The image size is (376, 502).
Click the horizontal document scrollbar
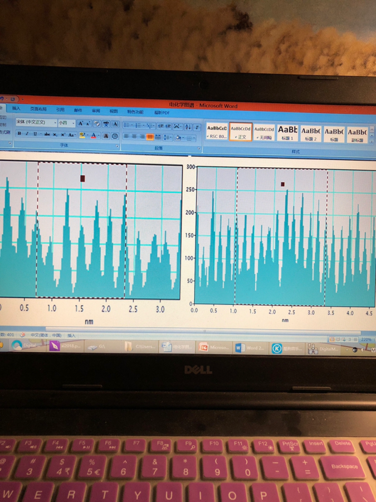204,331
